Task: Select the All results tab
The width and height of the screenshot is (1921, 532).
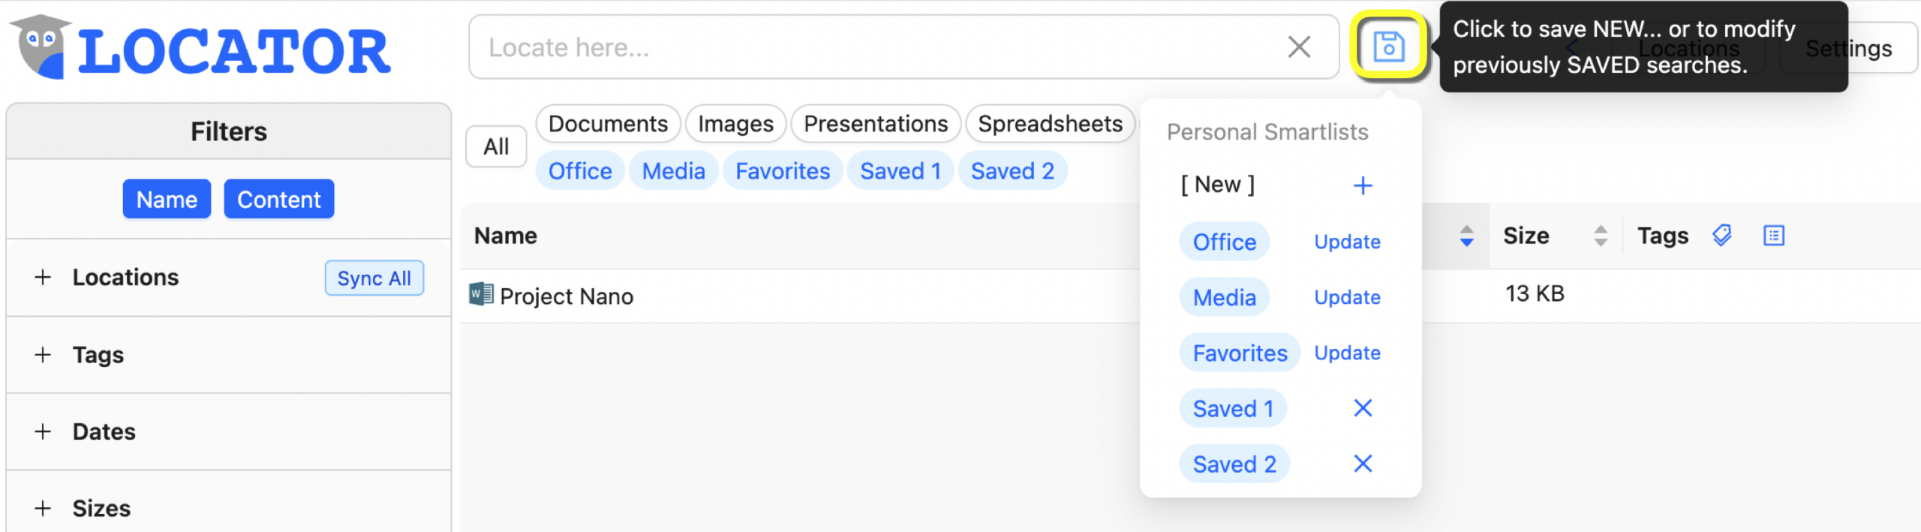Action: point(495,146)
